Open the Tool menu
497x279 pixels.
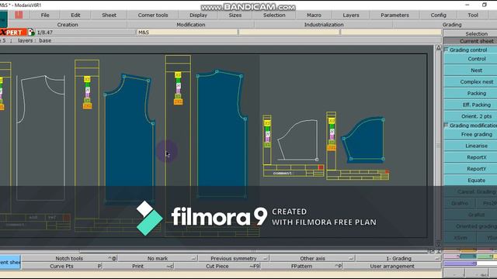click(473, 15)
